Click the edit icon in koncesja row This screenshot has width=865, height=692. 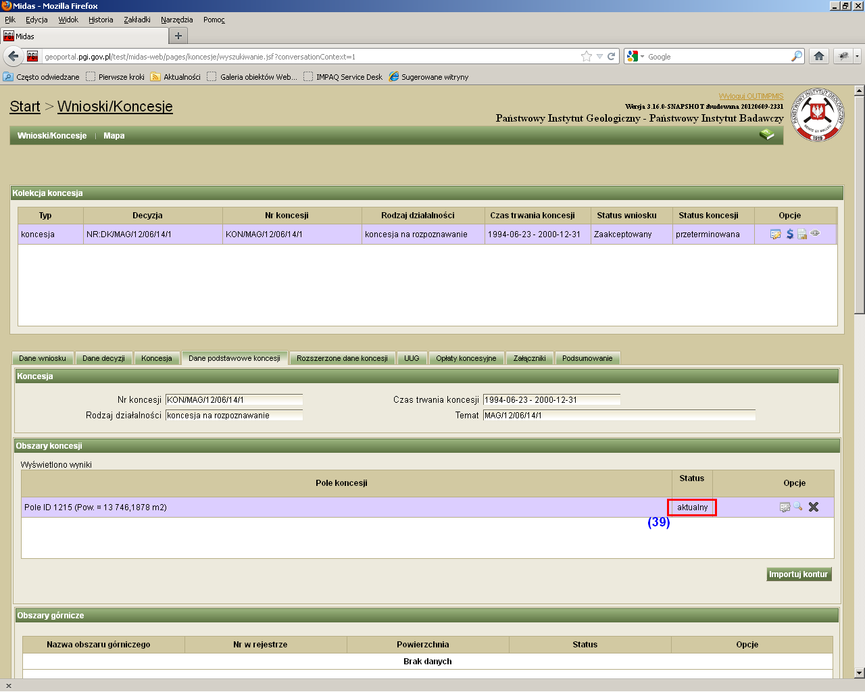tap(775, 234)
